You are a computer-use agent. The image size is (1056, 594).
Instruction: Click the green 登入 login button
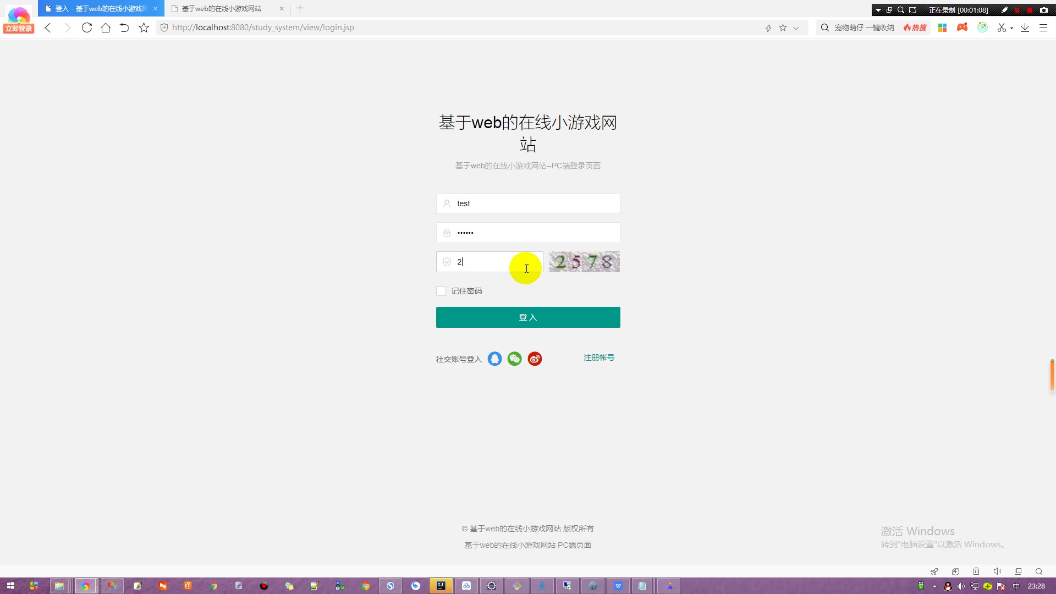528,317
